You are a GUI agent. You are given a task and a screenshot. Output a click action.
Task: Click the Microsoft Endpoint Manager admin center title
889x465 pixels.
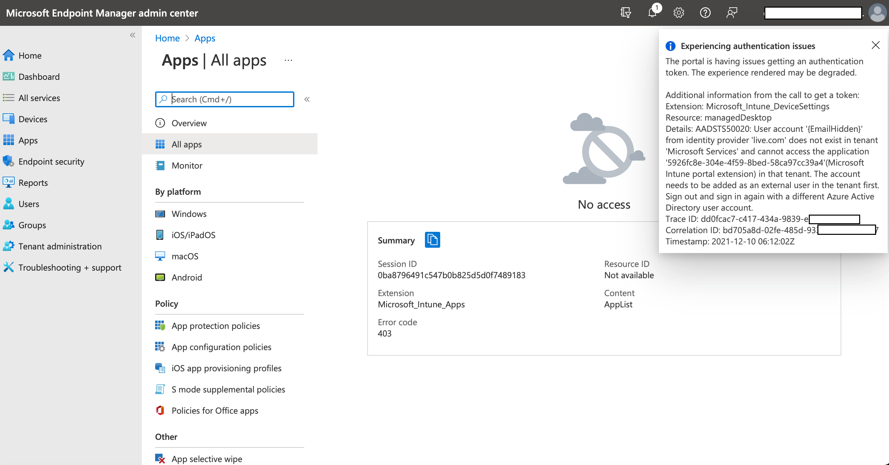(102, 13)
